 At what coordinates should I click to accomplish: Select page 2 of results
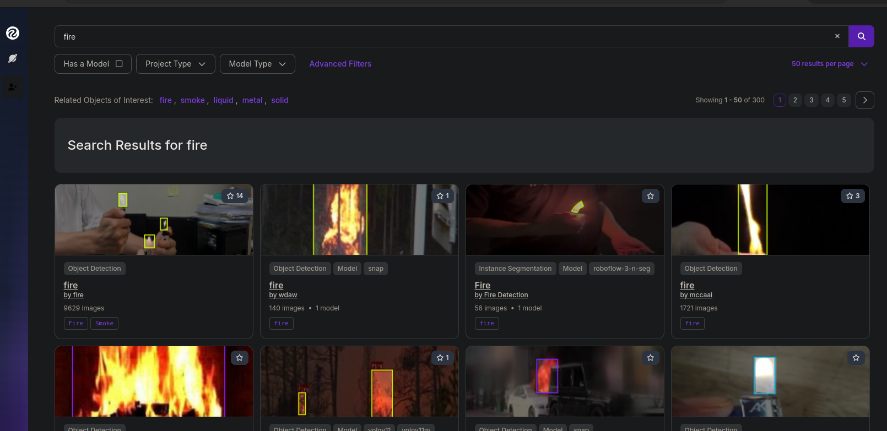click(795, 100)
